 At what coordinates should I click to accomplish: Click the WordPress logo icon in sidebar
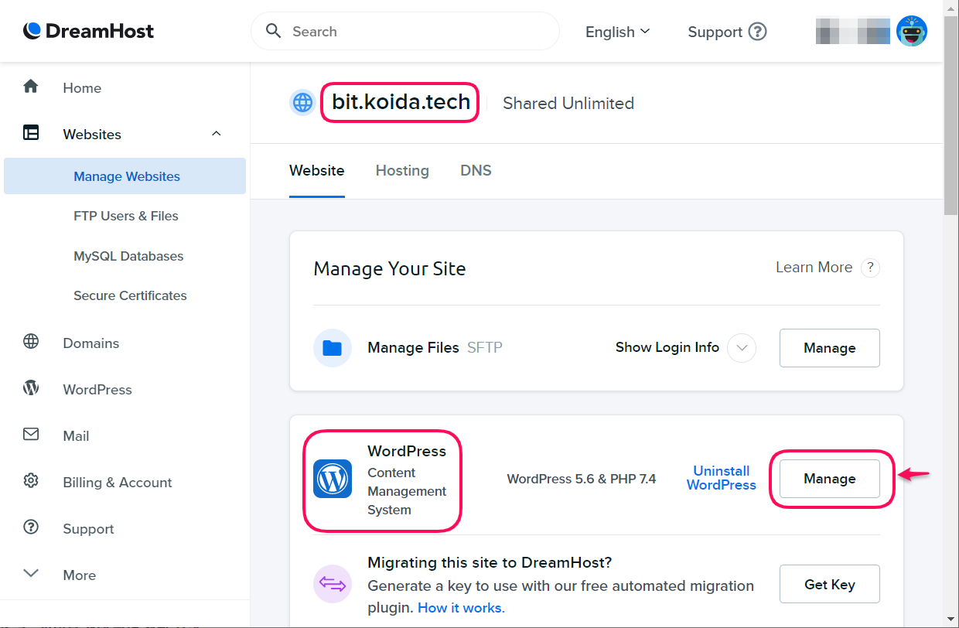(31, 388)
